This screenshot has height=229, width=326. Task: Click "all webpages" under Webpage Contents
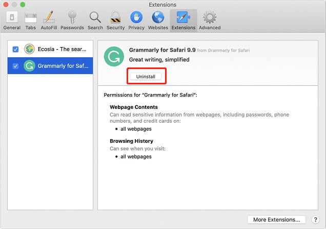tap(136, 129)
